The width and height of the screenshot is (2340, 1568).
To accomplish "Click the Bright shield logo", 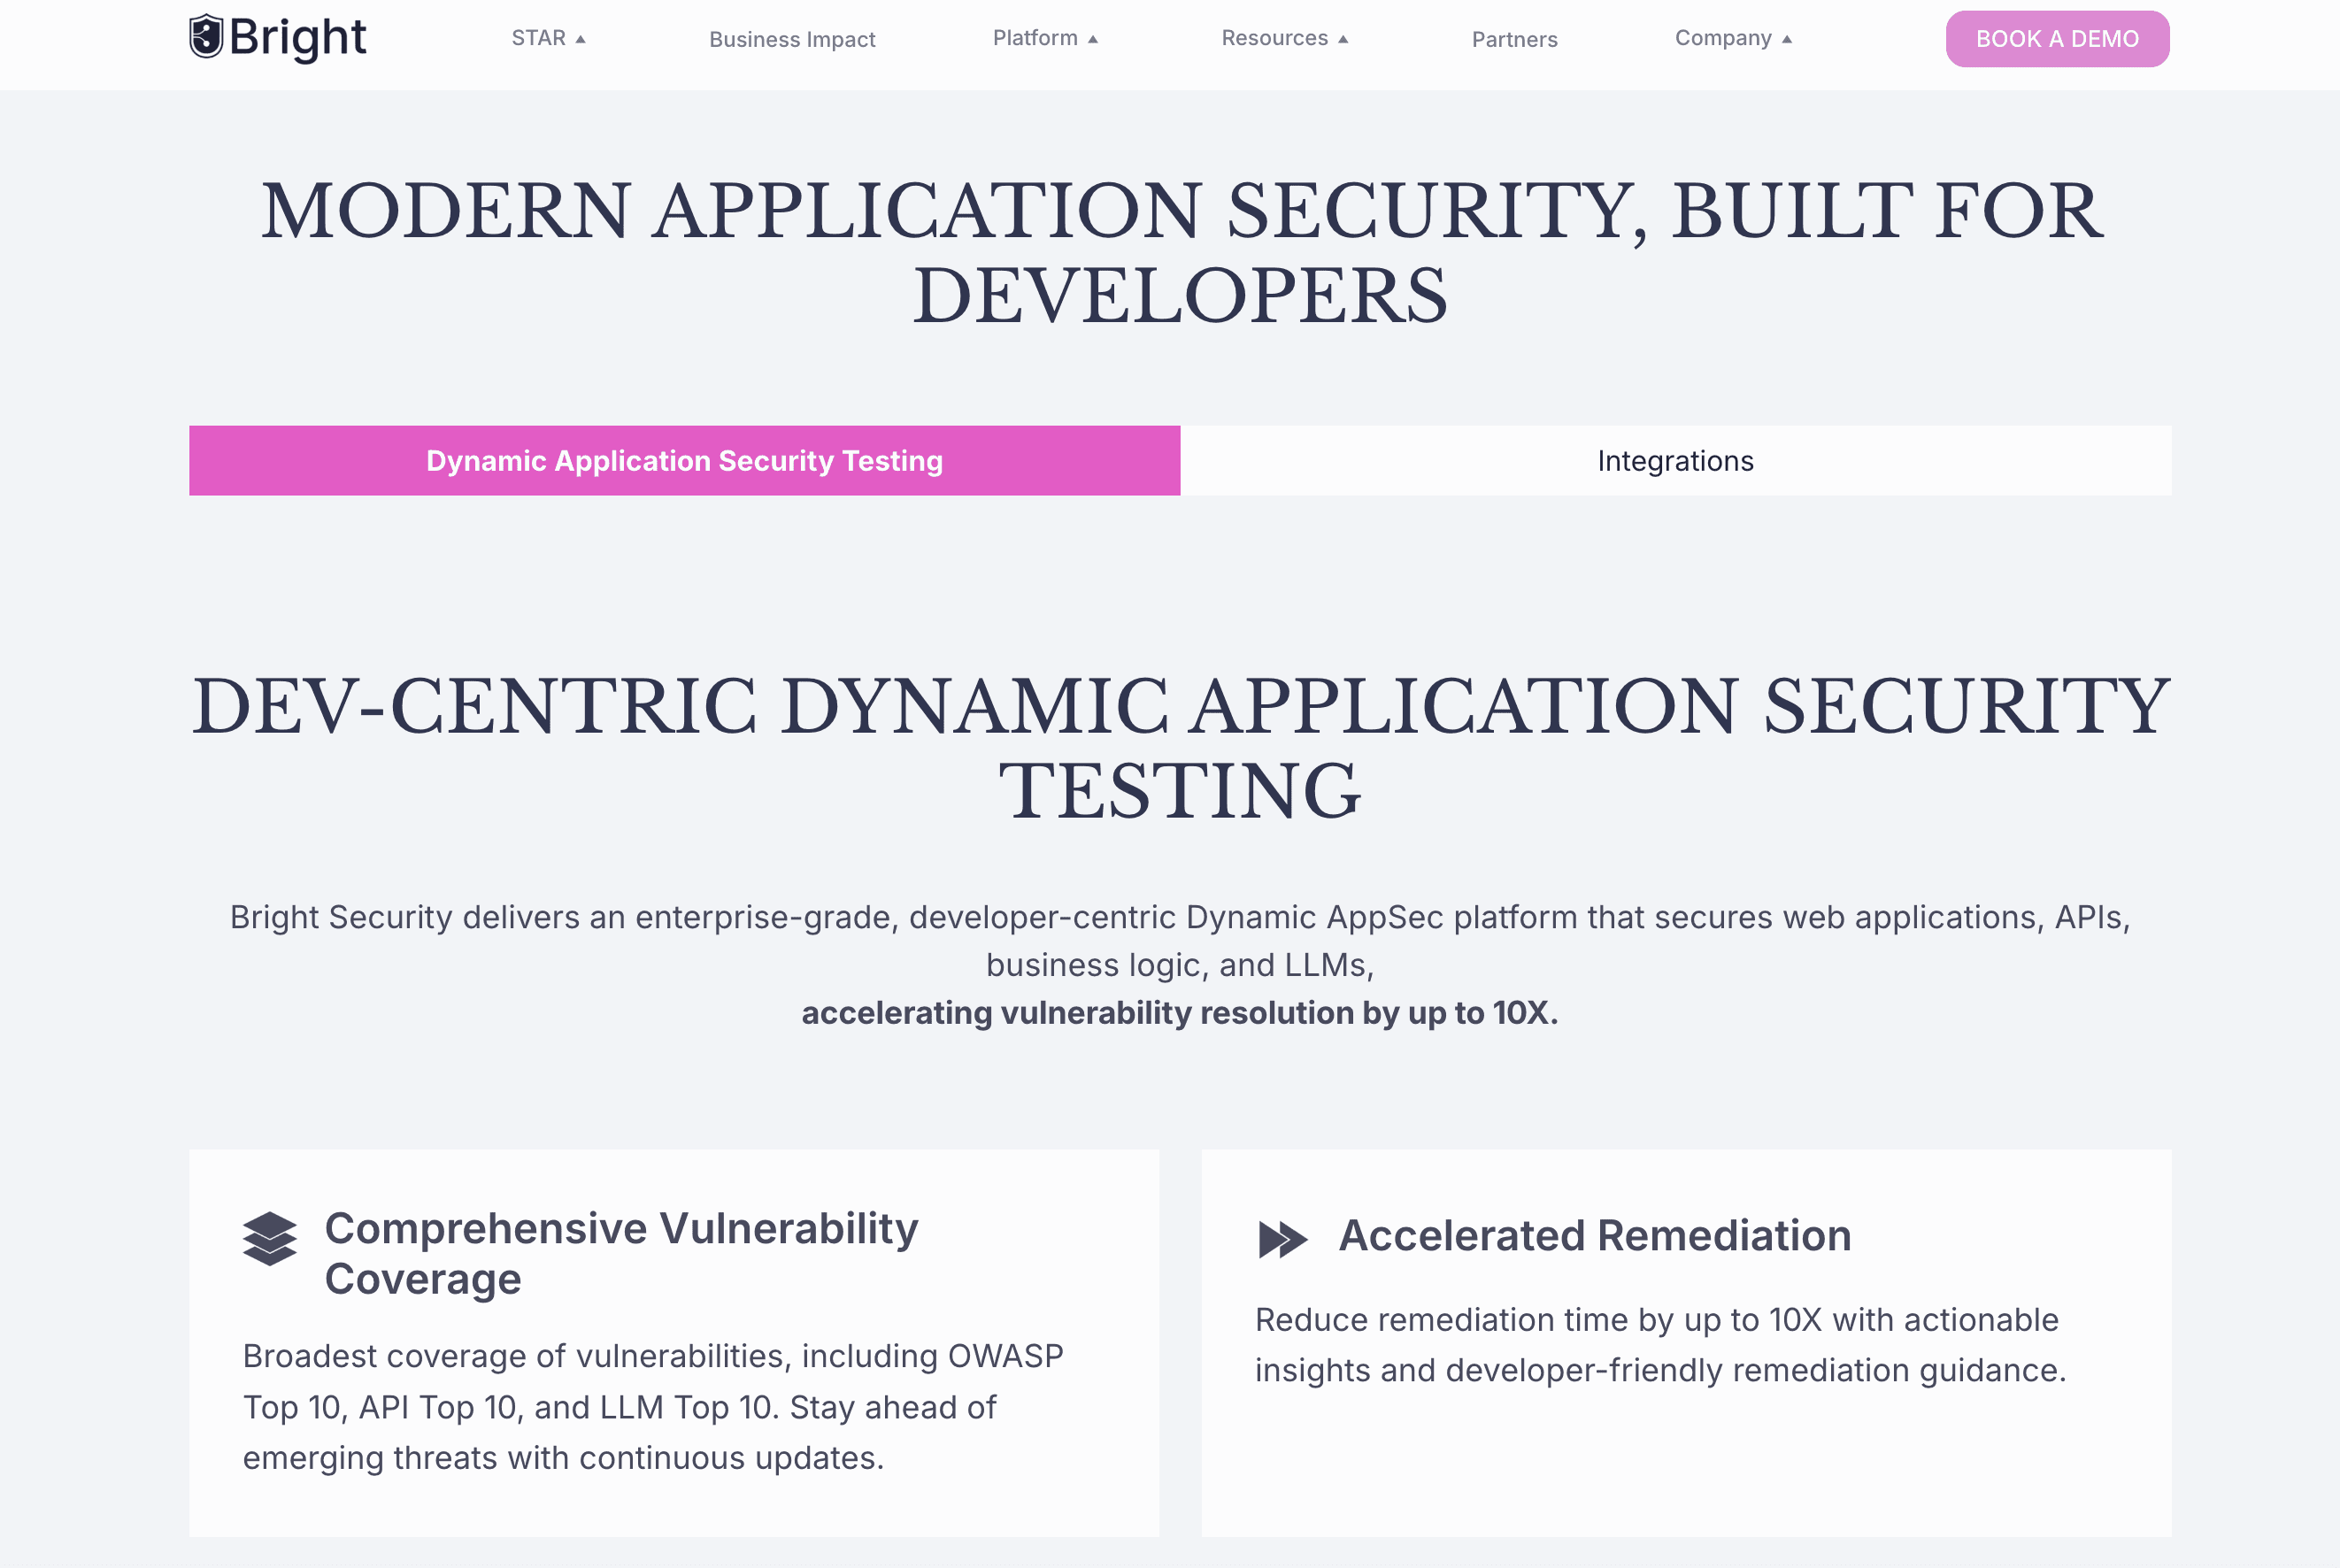I will [205, 37].
